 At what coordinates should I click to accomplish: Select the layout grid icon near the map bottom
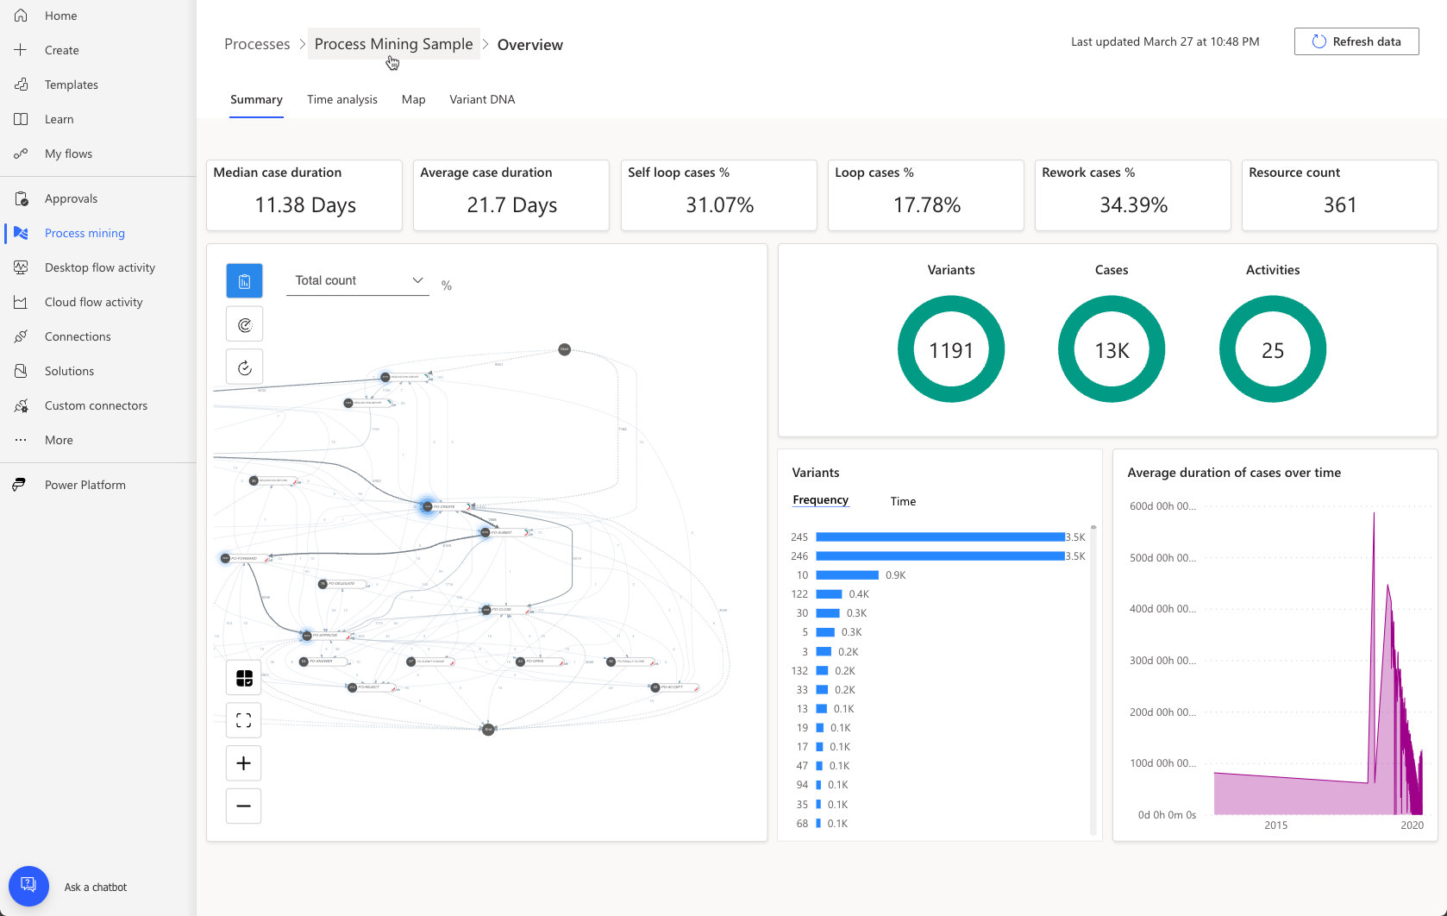[244, 677]
